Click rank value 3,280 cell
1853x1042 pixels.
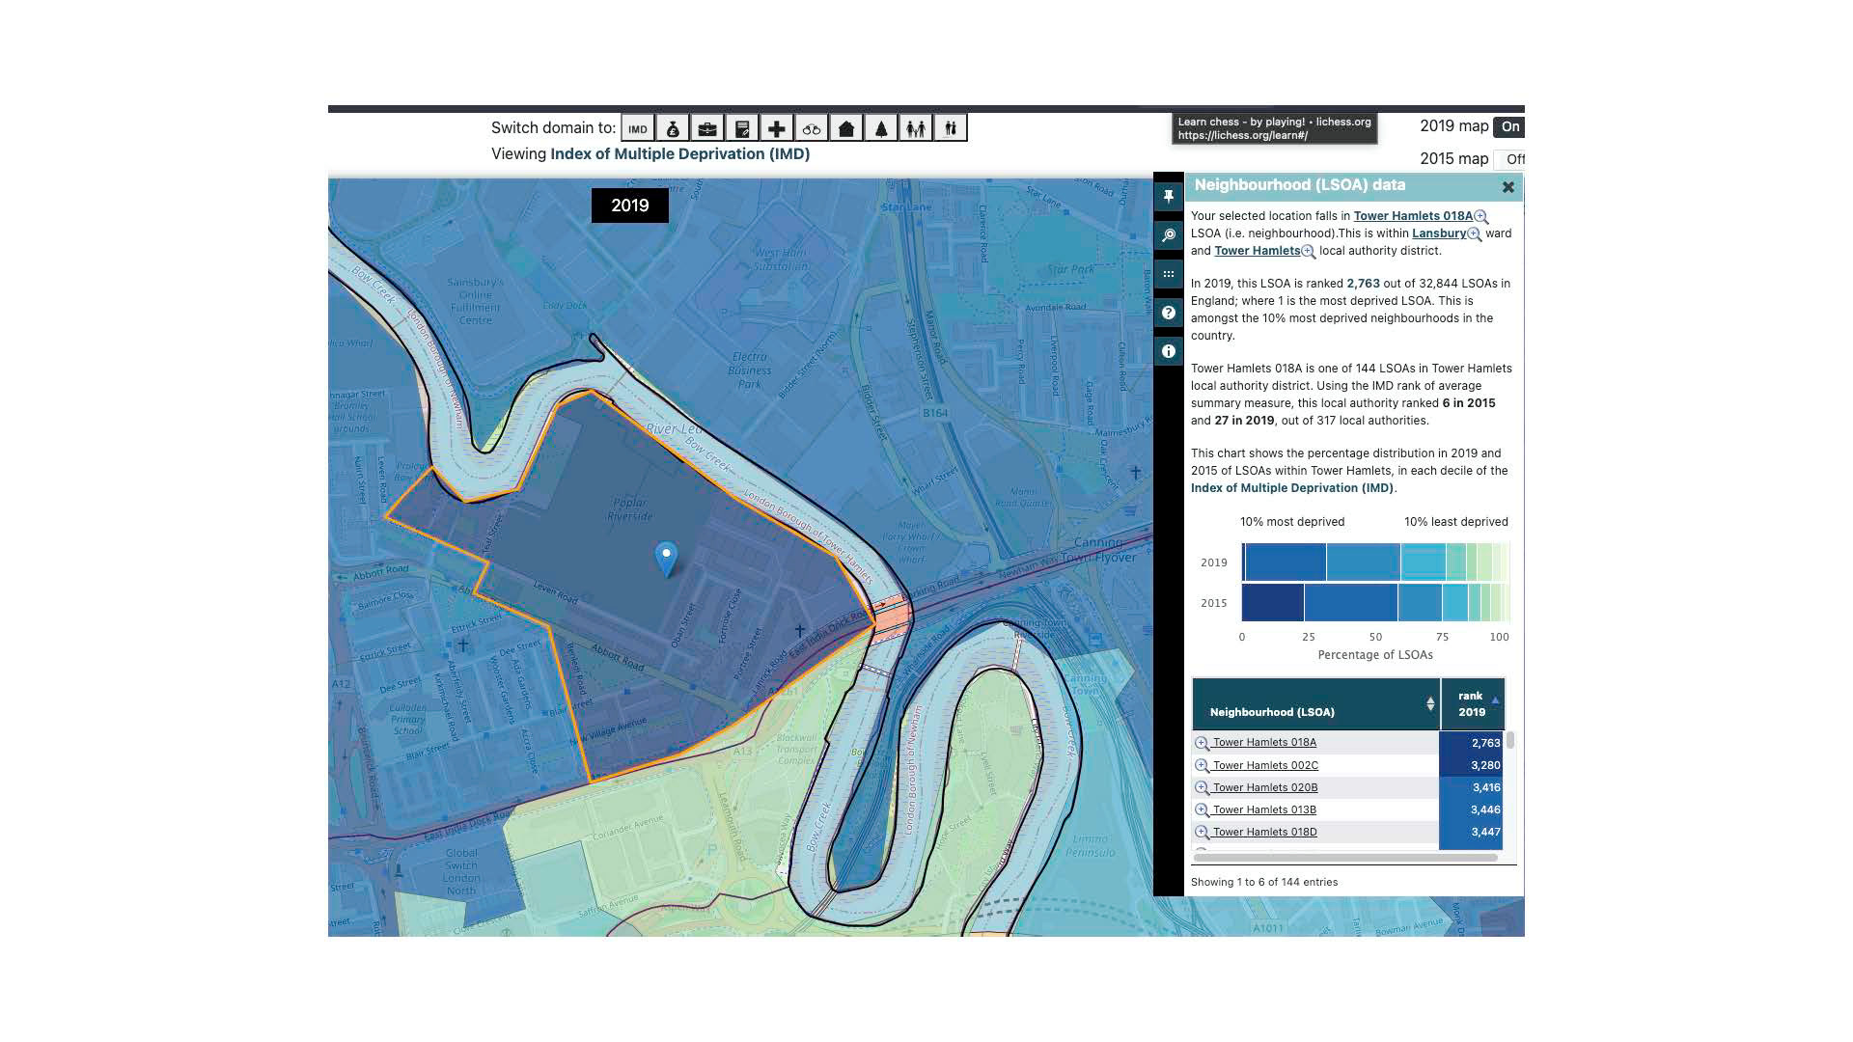(x=1471, y=766)
